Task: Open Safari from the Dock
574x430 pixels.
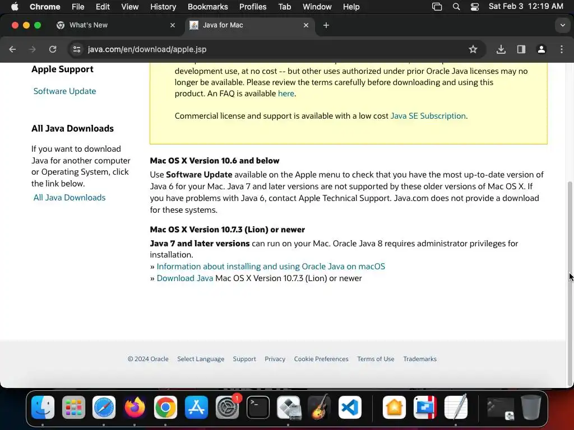Action: [x=104, y=408]
